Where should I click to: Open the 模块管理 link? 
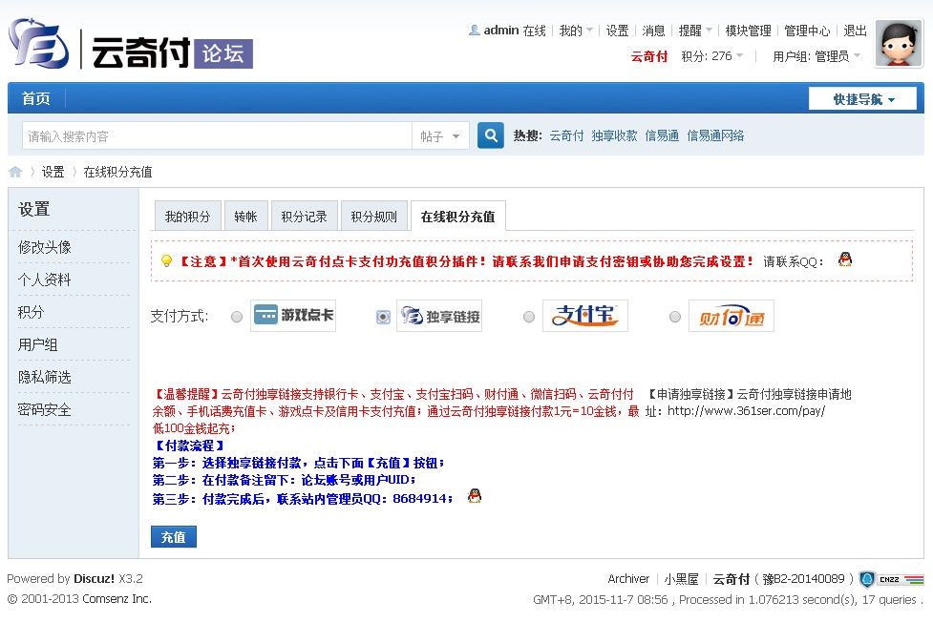coord(748,31)
